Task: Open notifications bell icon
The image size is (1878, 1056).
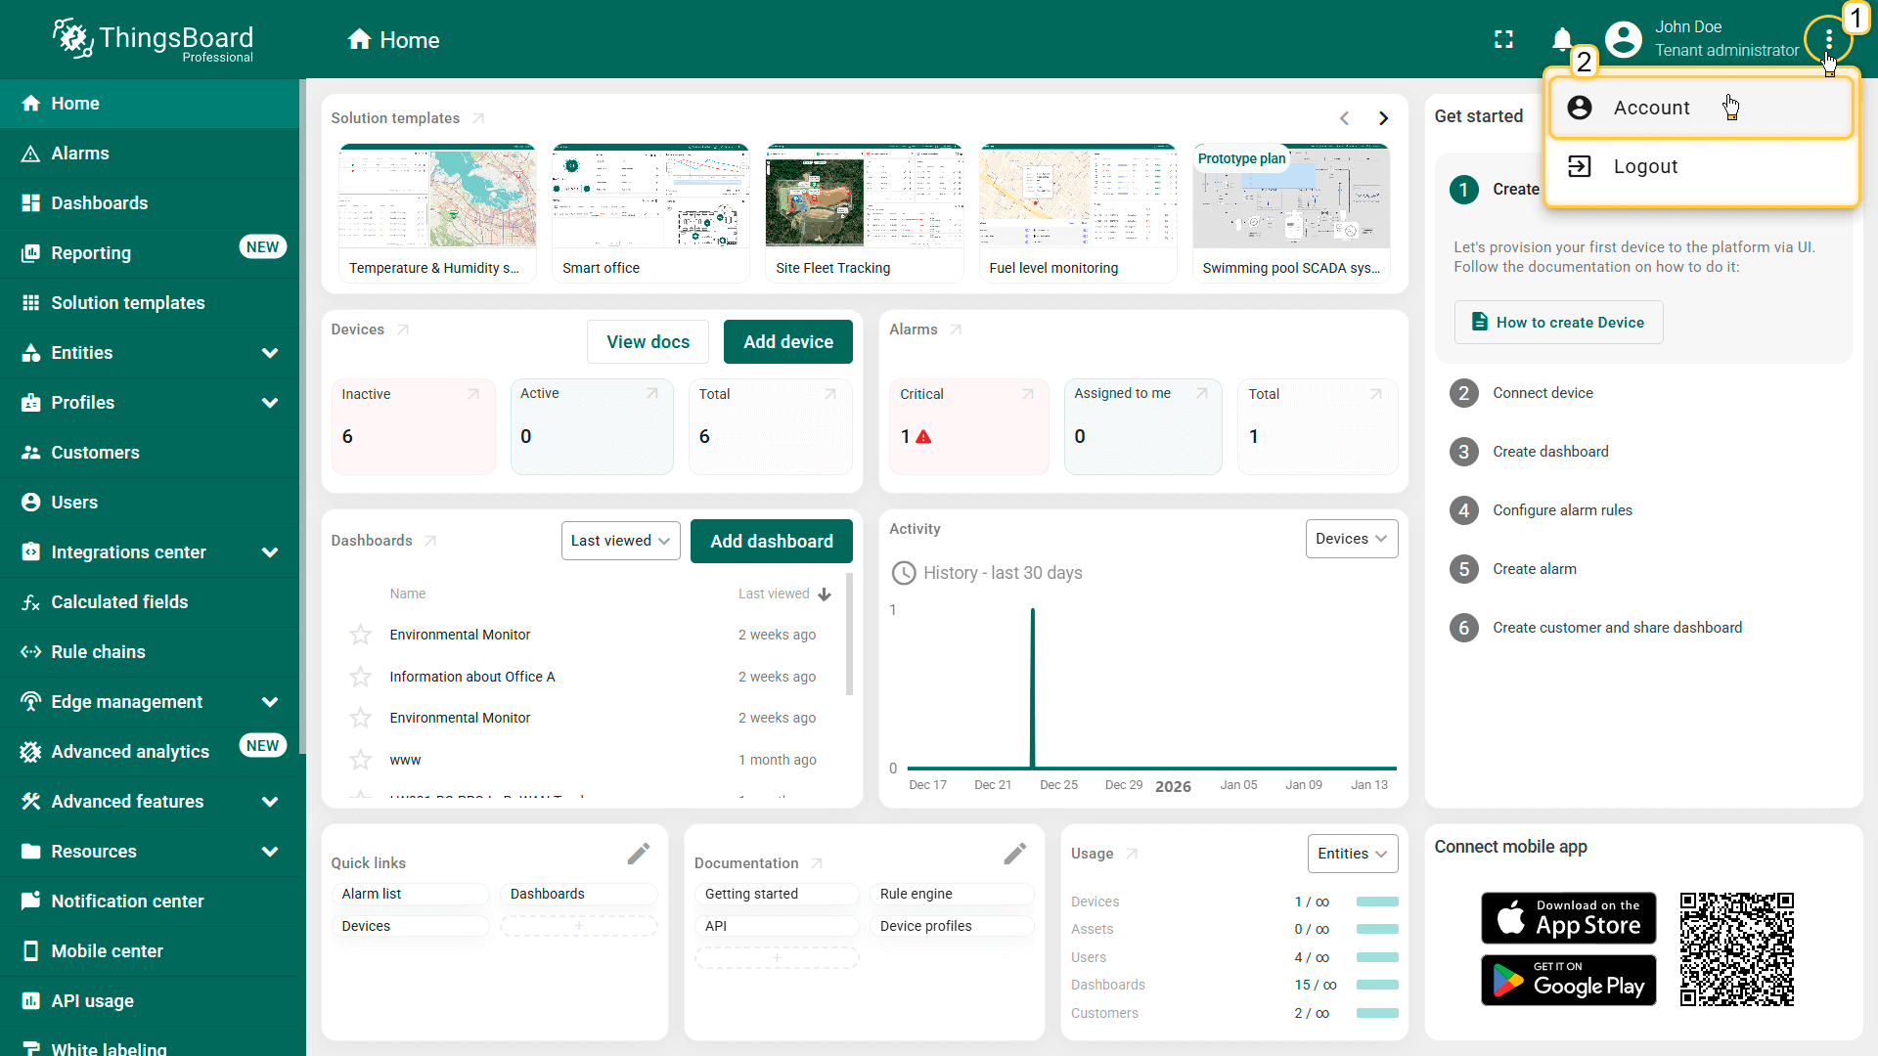Action: (1562, 39)
